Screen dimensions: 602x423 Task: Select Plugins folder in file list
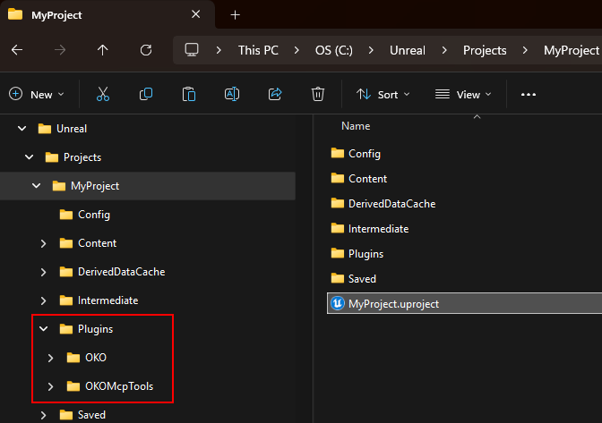[357, 254]
